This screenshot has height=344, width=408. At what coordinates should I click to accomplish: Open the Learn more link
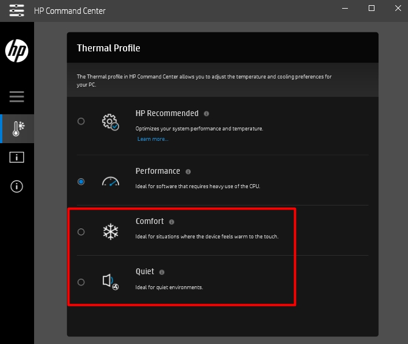pos(153,139)
